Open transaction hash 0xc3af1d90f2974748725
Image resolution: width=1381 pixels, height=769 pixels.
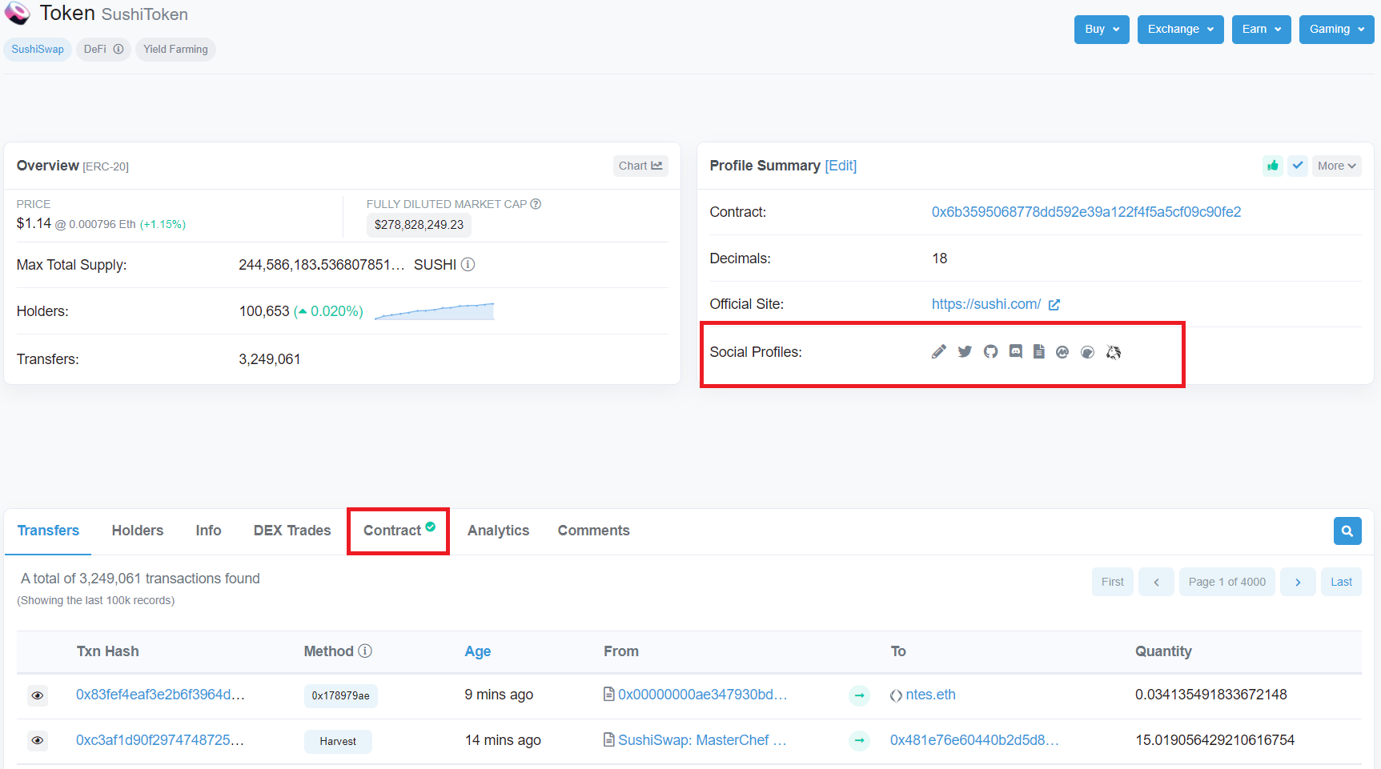[160, 740]
